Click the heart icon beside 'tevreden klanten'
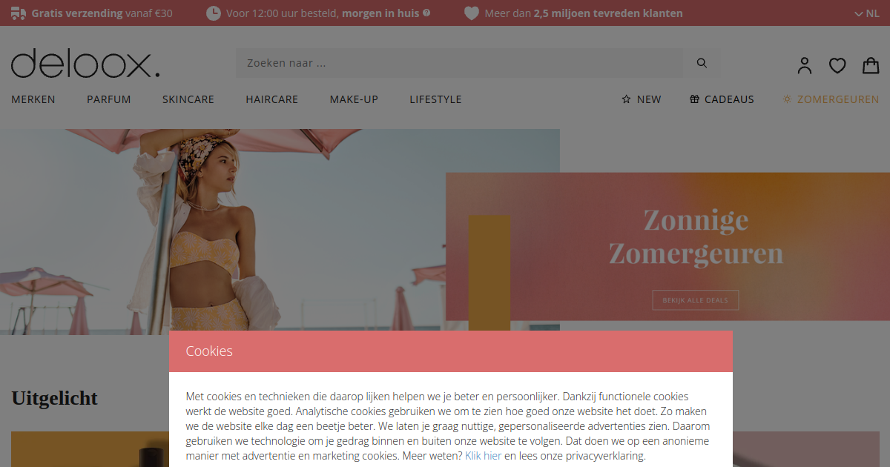890x467 pixels. pyautogui.click(x=472, y=13)
